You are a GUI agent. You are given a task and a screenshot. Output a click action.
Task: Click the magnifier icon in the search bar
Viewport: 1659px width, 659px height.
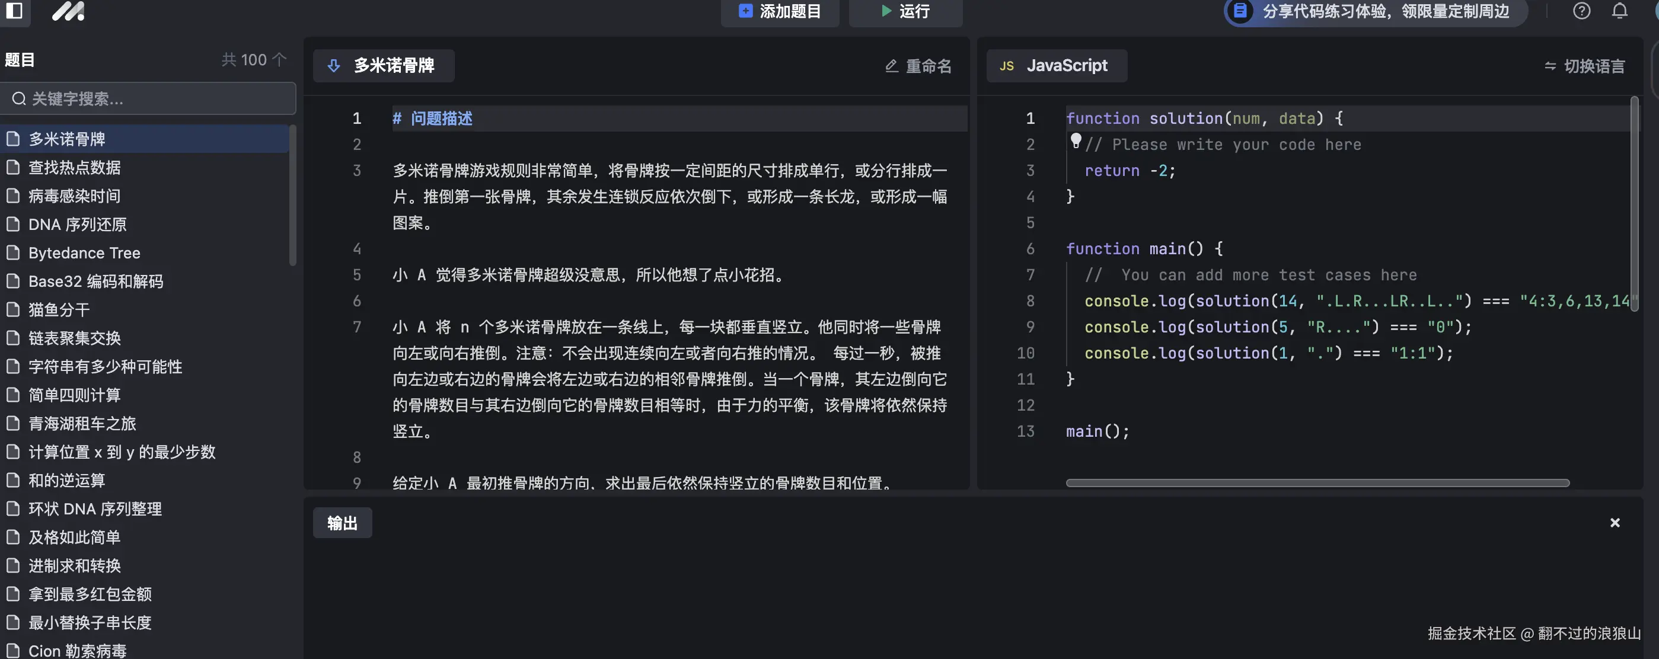tap(18, 98)
